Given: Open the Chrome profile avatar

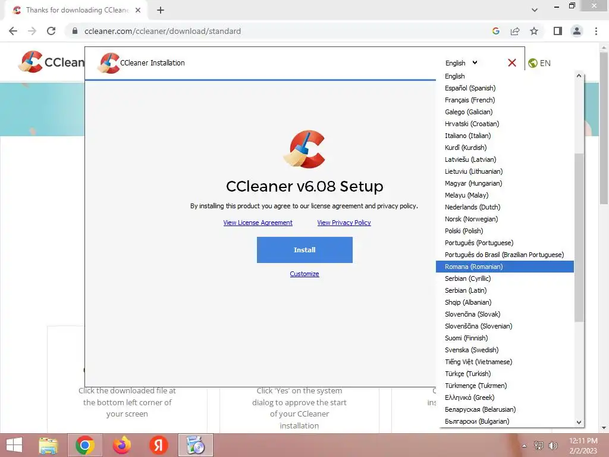Looking at the screenshot, I should (577, 31).
